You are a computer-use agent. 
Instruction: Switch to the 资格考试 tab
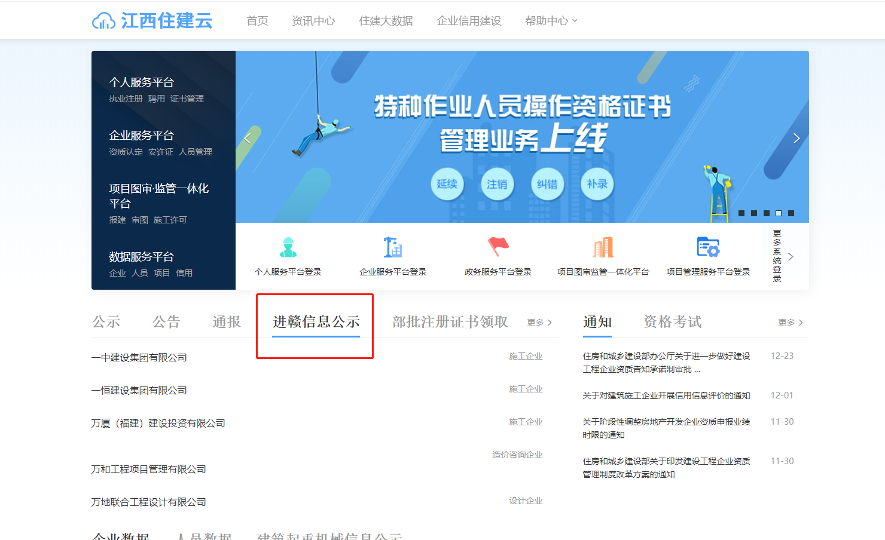tap(672, 322)
